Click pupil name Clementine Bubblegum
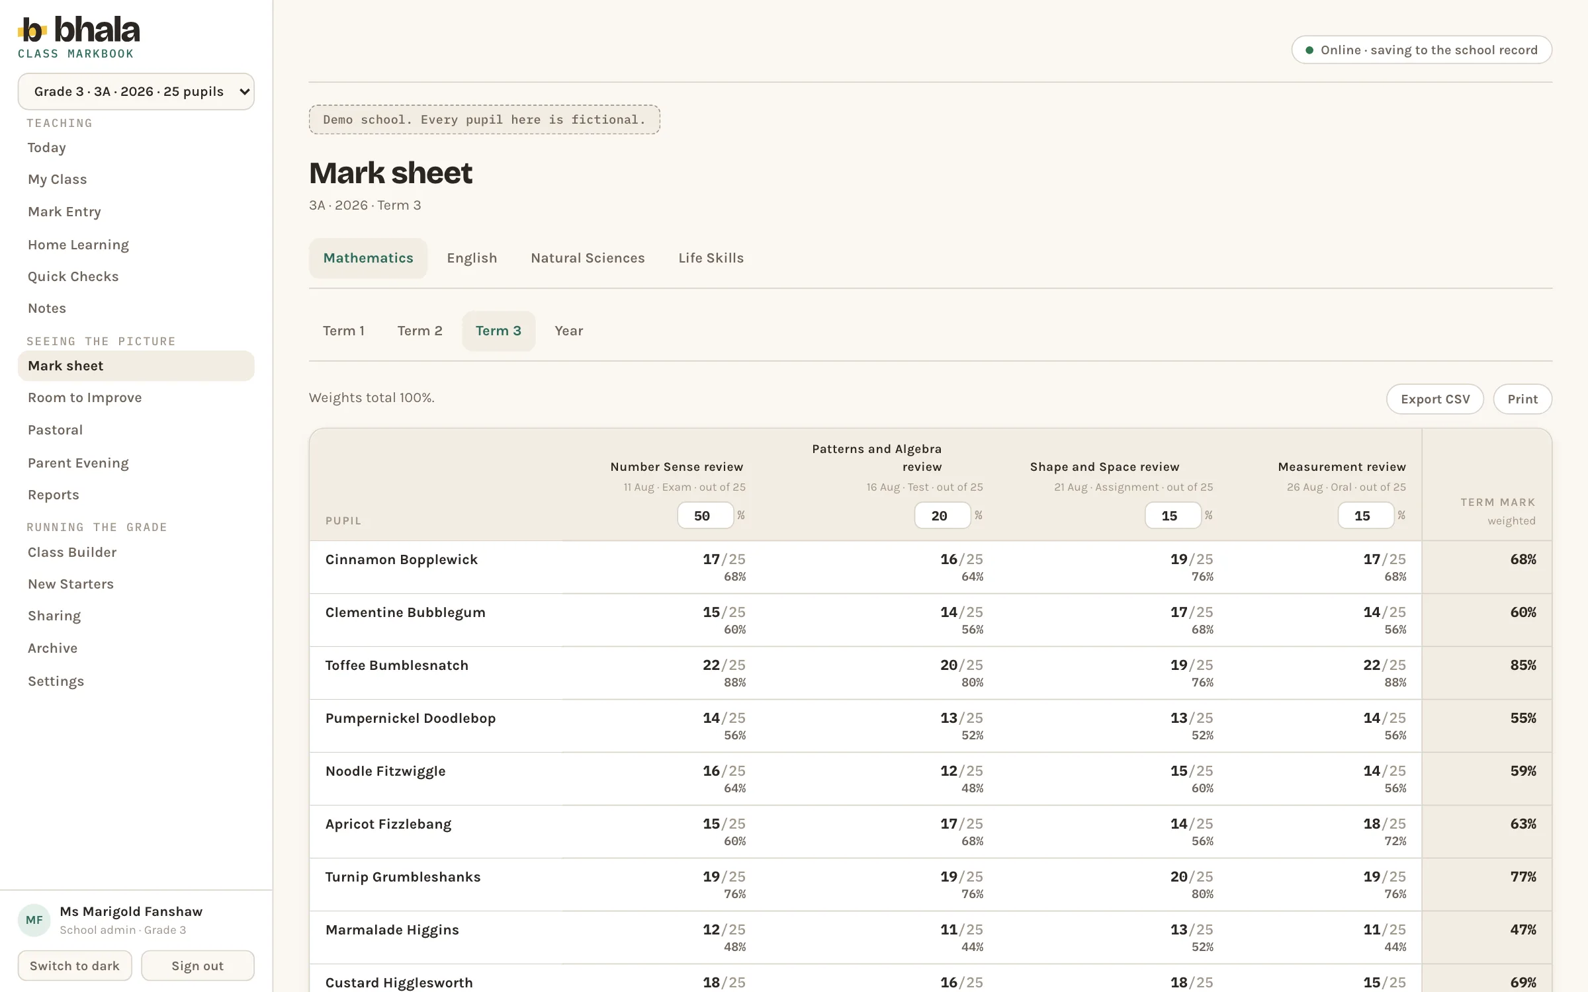 tap(405, 612)
